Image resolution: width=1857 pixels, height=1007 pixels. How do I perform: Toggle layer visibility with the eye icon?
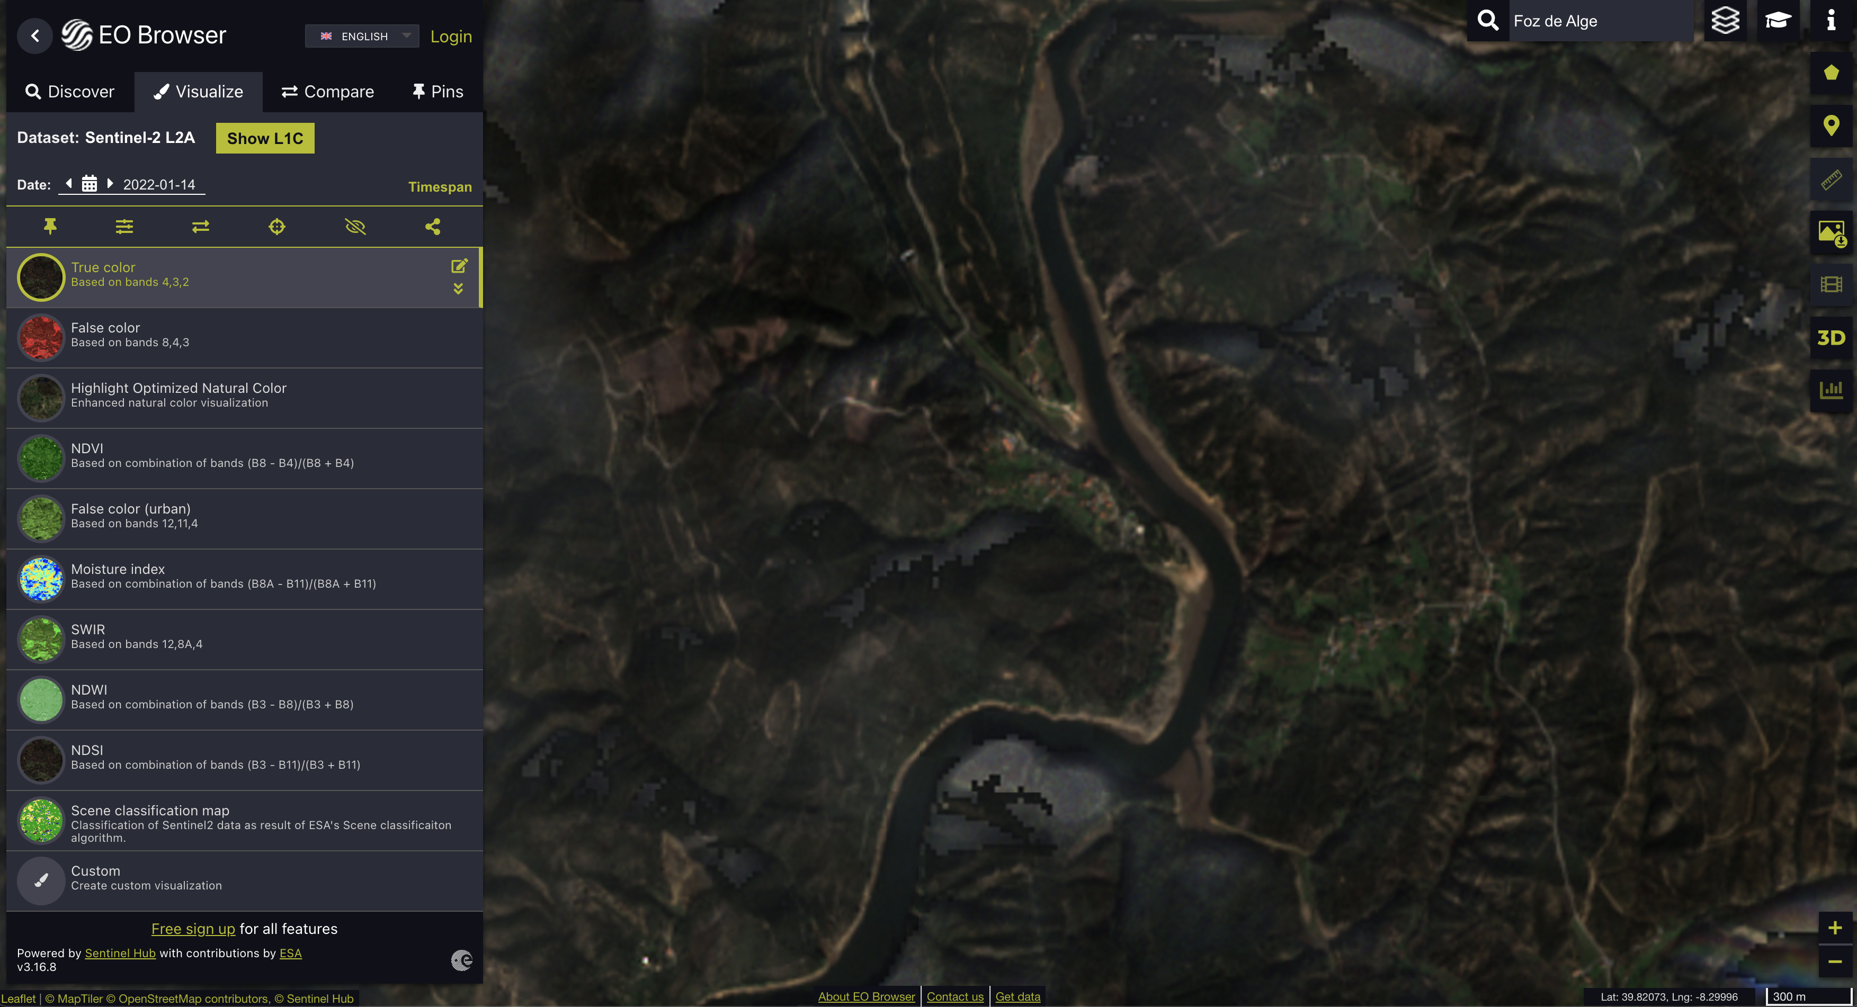(355, 227)
